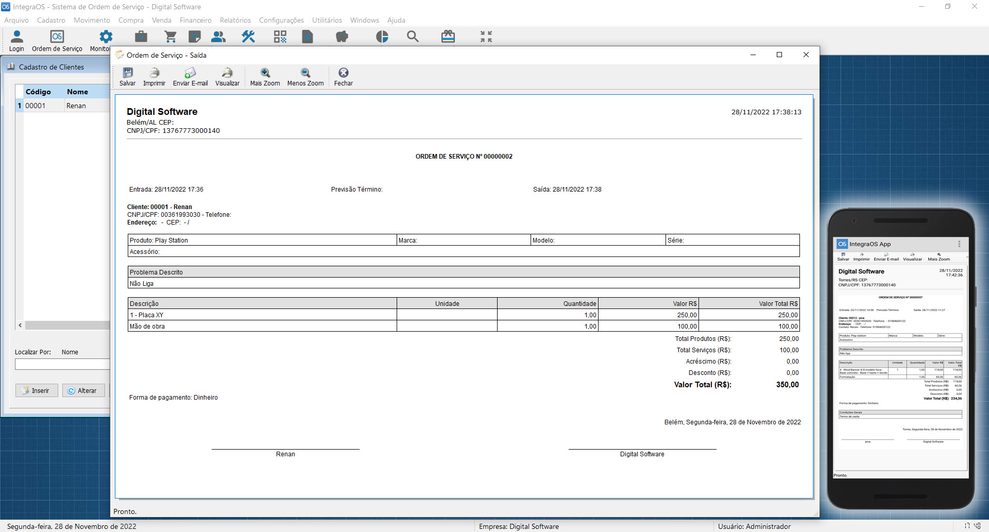Open the Arquivo menu

[16, 20]
